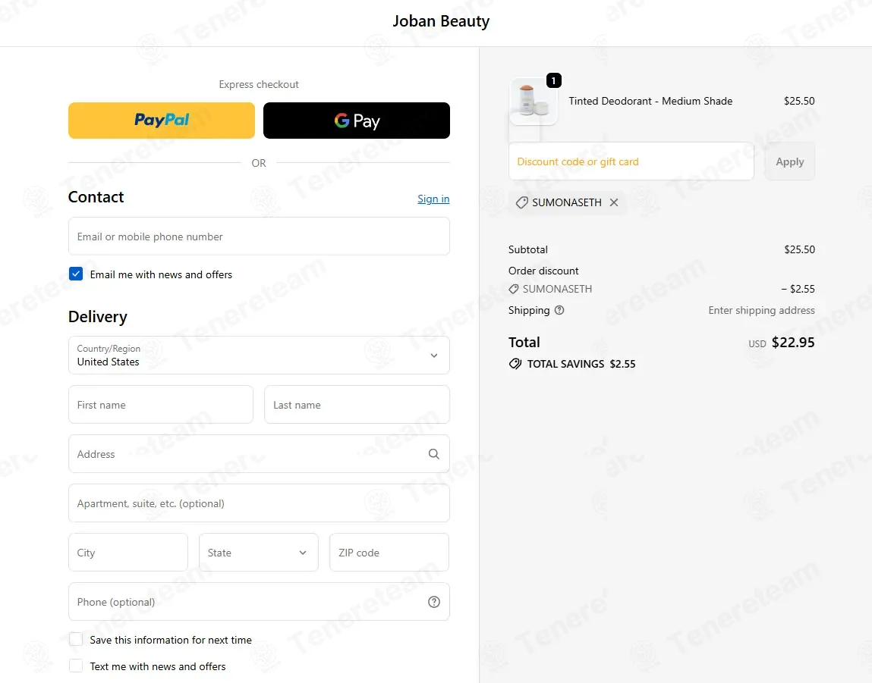Click the $22.95 total amount

coord(793,342)
